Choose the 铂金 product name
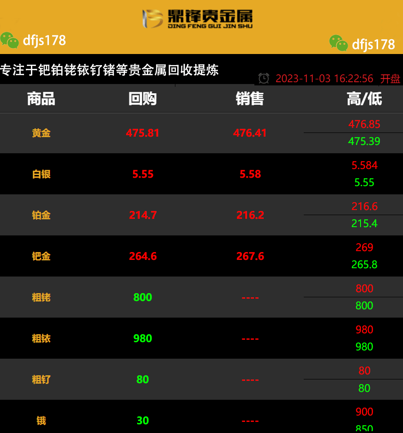Image resolution: width=403 pixels, height=433 pixels. [x=41, y=215]
